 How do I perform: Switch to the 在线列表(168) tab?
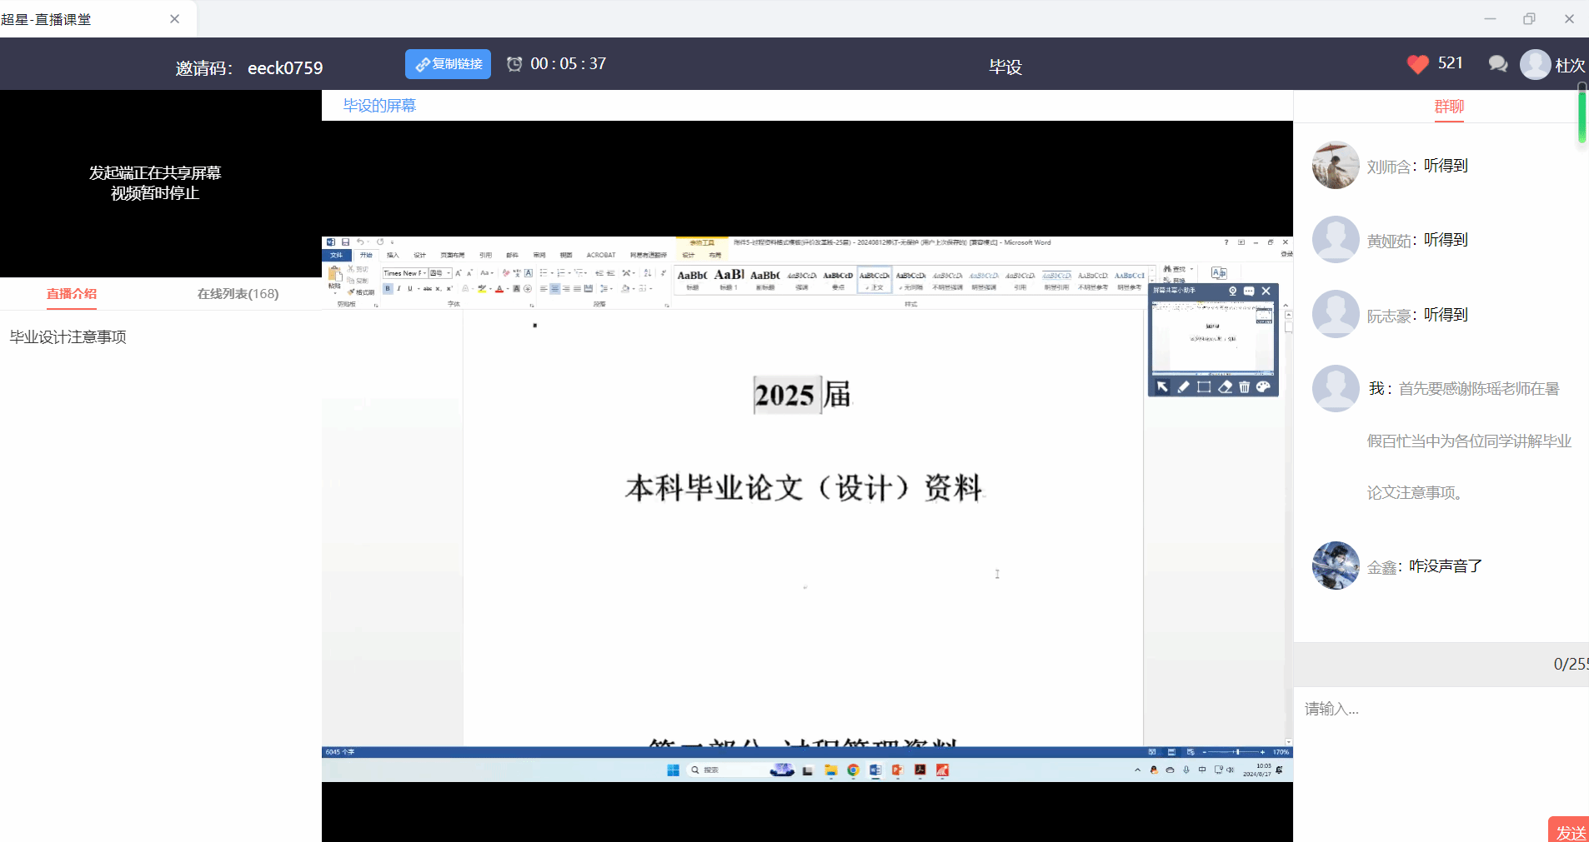click(238, 294)
